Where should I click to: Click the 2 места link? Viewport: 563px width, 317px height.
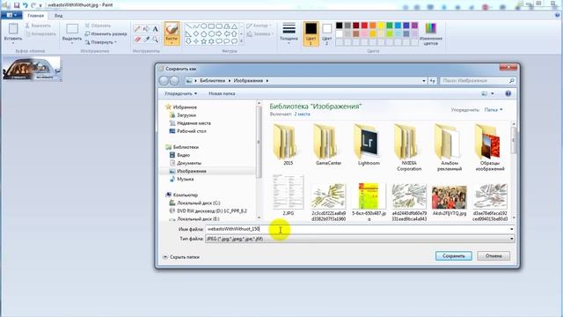pyautogui.click(x=302, y=114)
